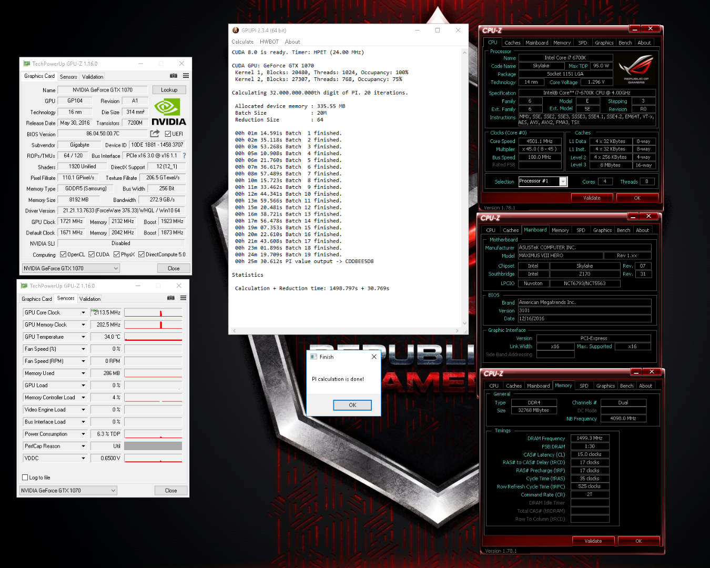Click the GPUPI vertical scrollbar

coord(464,188)
